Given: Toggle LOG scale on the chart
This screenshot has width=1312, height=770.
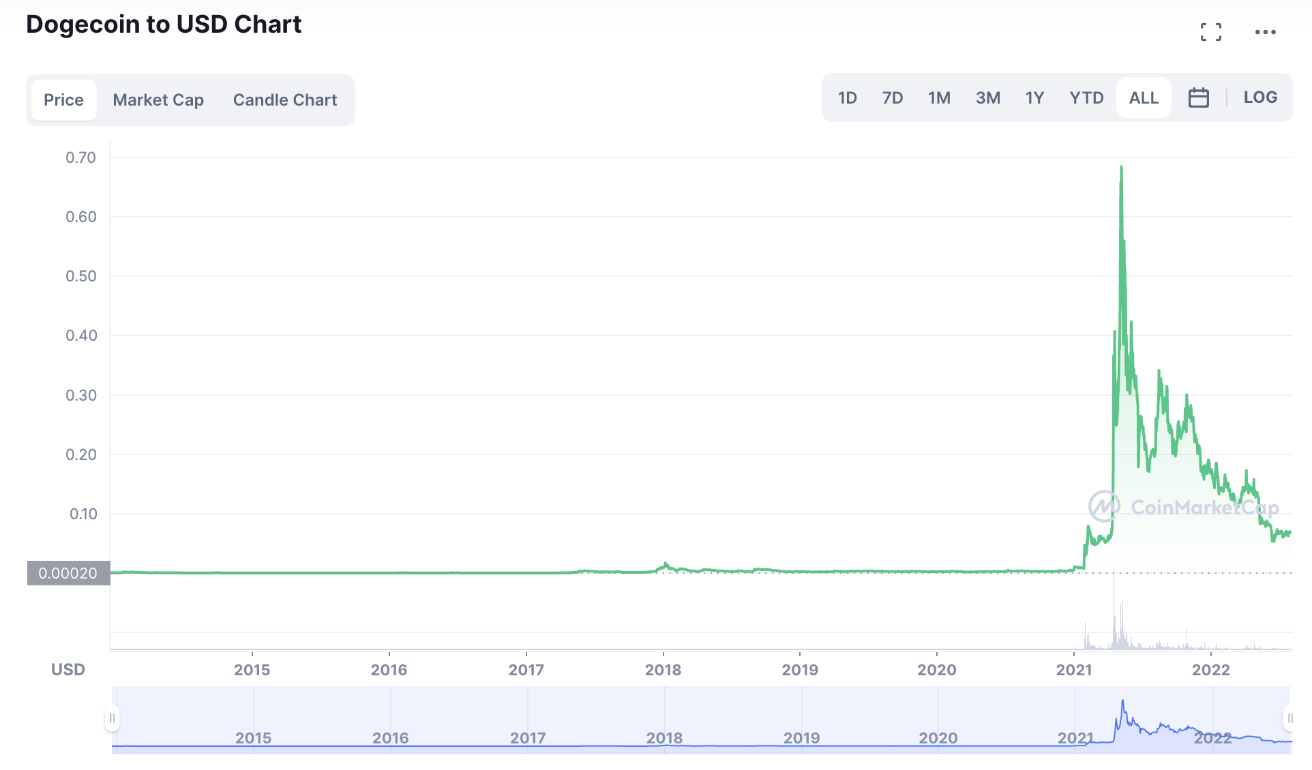Looking at the screenshot, I should pyautogui.click(x=1260, y=97).
